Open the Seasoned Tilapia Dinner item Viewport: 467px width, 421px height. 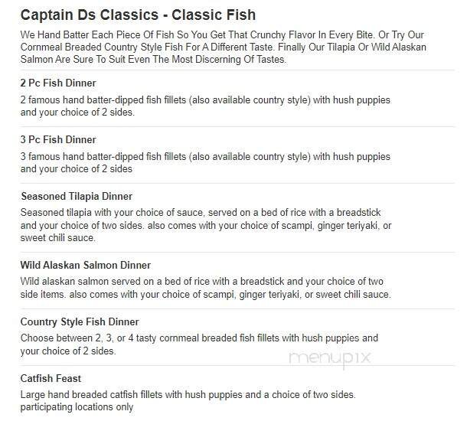[77, 196]
